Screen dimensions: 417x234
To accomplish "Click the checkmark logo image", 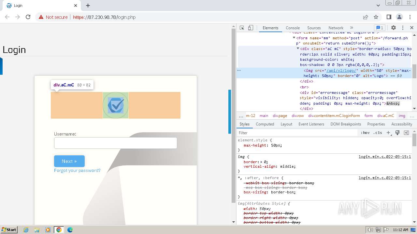I will click(x=116, y=105).
